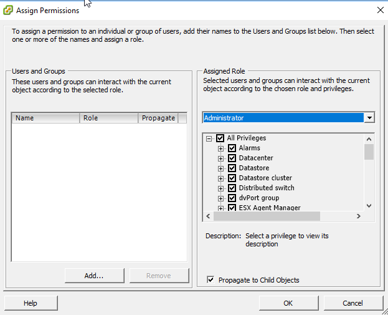Image resolution: width=388 pixels, height=315 pixels.
Task: Toggle the dvPort group privilege checkbox
Action: tap(232, 198)
